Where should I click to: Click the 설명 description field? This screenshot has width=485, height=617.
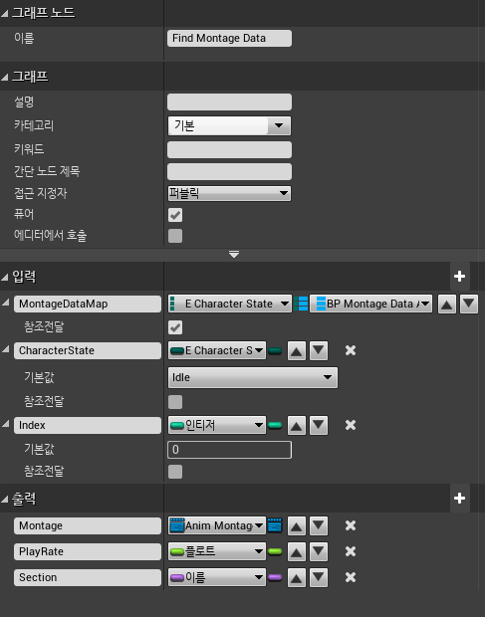pyautogui.click(x=229, y=102)
